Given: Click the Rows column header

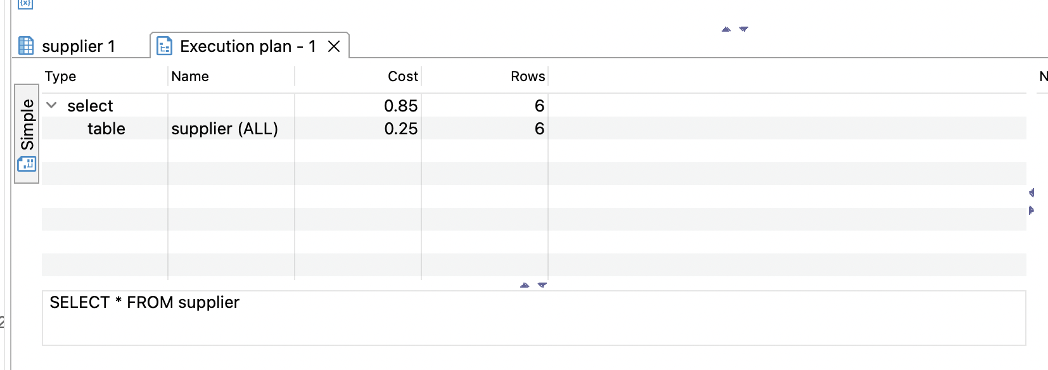Looking at the screenshot, I should coord(527,76).
